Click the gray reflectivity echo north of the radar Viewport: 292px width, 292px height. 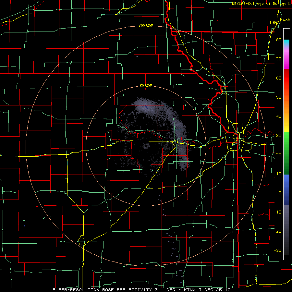(144, 106)
